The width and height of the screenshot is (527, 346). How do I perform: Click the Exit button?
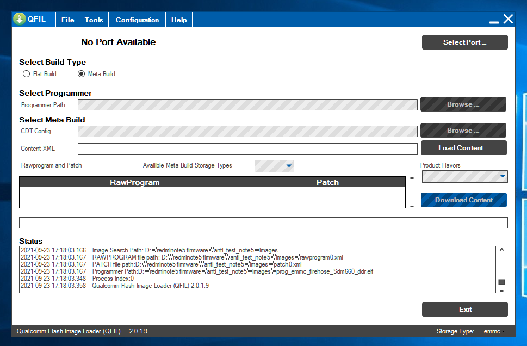coord(465,310)
